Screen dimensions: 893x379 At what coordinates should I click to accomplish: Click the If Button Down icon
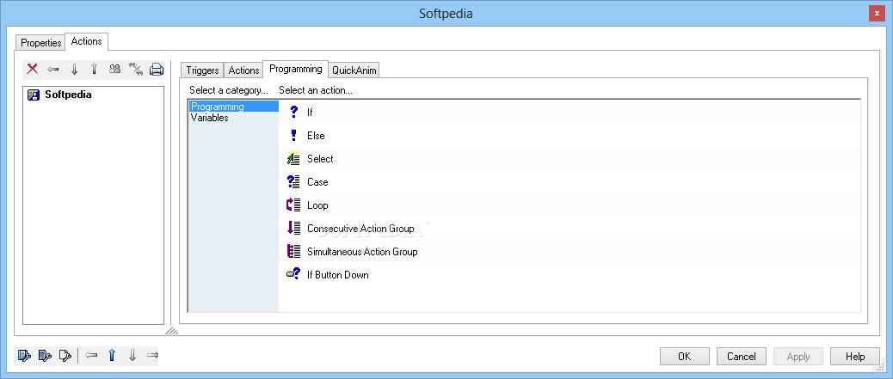293,274
